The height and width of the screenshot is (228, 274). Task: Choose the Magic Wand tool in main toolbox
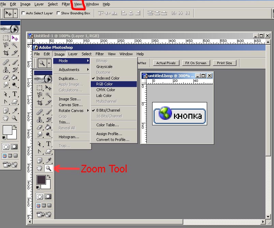click(x=15, y=45)
